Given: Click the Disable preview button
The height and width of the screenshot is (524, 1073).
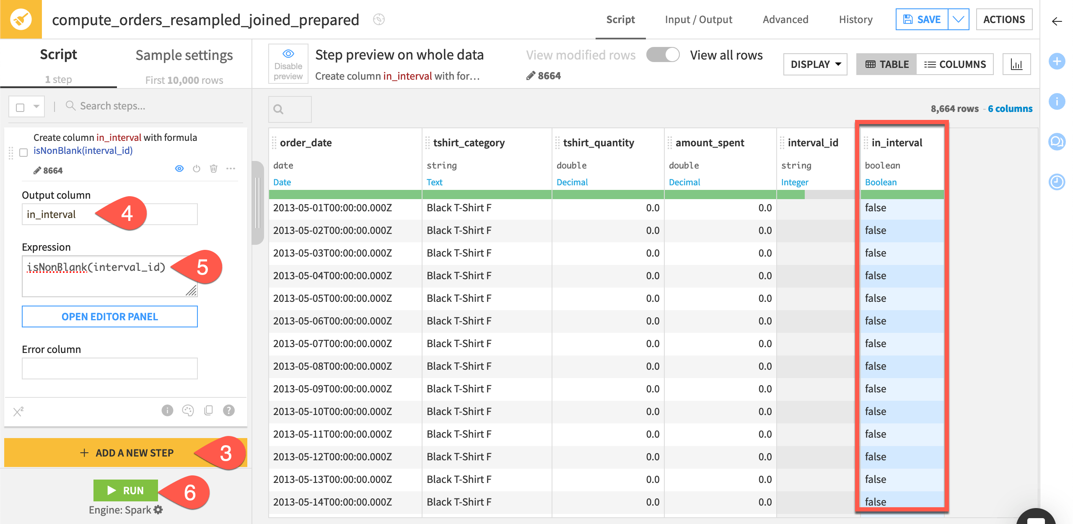Looking at the screenshot, I should (288, 64).
